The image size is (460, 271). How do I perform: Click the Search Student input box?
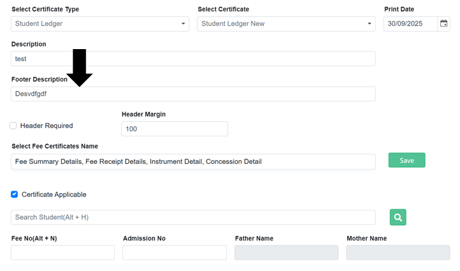(x=193, y=217)
